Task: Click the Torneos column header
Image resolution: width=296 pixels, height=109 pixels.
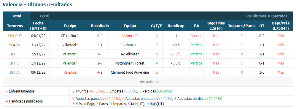Action: (15, 26)
